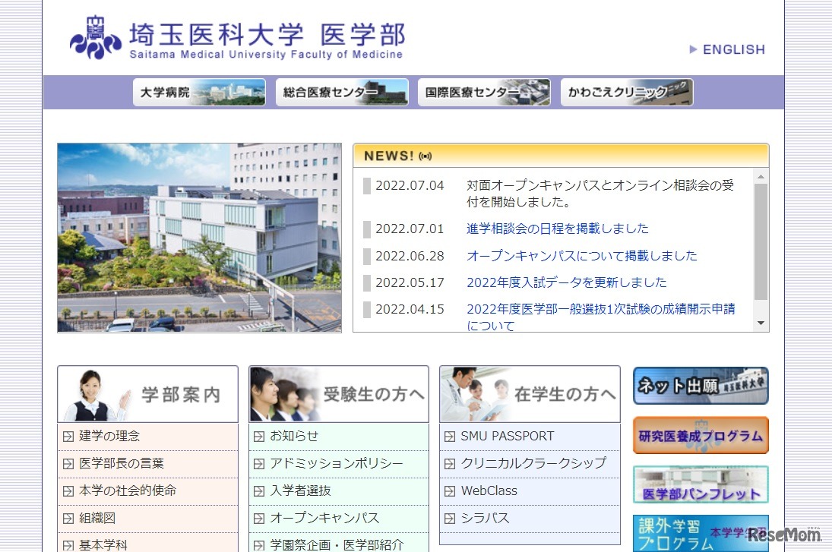Open the 進学相談会の日程 news link
The width and height of the screenshot is (832, 552).
[557, 228]
